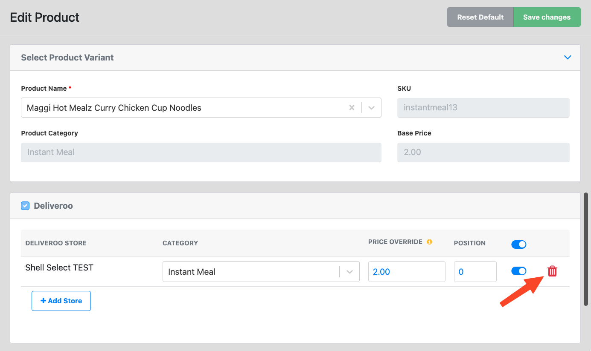Click the Price Override info icon
The image size is (591, 351).
[x=429, y=242]
